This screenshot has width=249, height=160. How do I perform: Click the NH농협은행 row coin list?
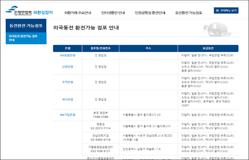[207, 55]
